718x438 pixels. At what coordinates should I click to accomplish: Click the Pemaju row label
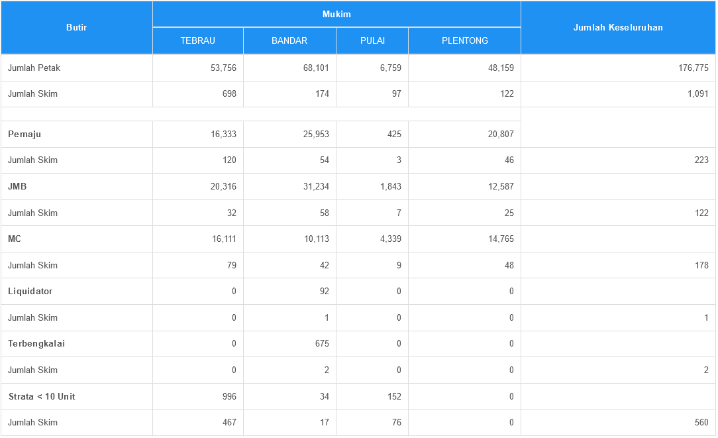click(25, 134)
